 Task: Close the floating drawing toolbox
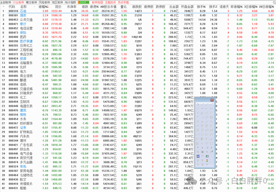click(x=212, y=100)
